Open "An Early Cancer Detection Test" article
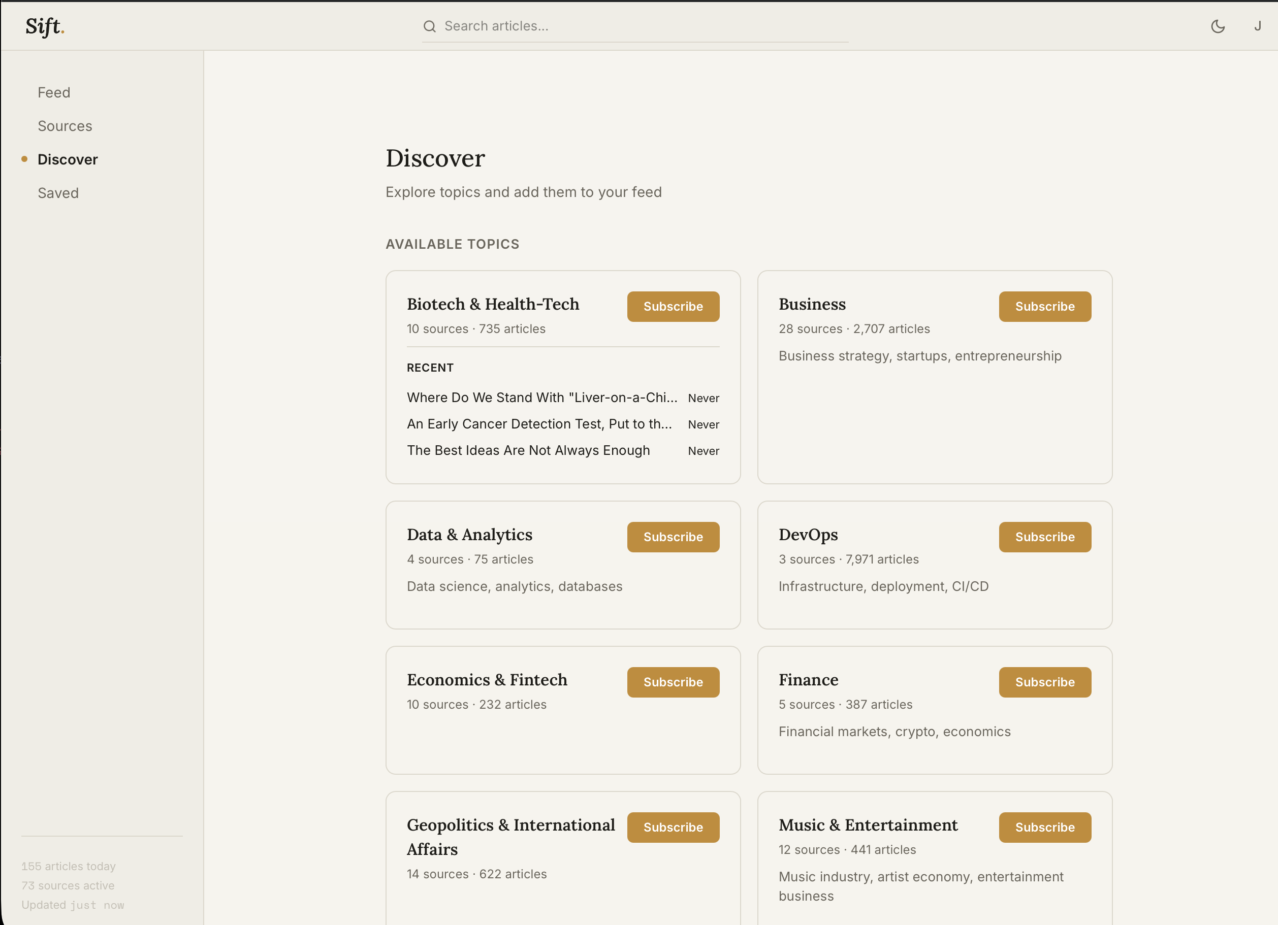The width and height of the screenshot is (1278, 925). click(x=539, y=423)
